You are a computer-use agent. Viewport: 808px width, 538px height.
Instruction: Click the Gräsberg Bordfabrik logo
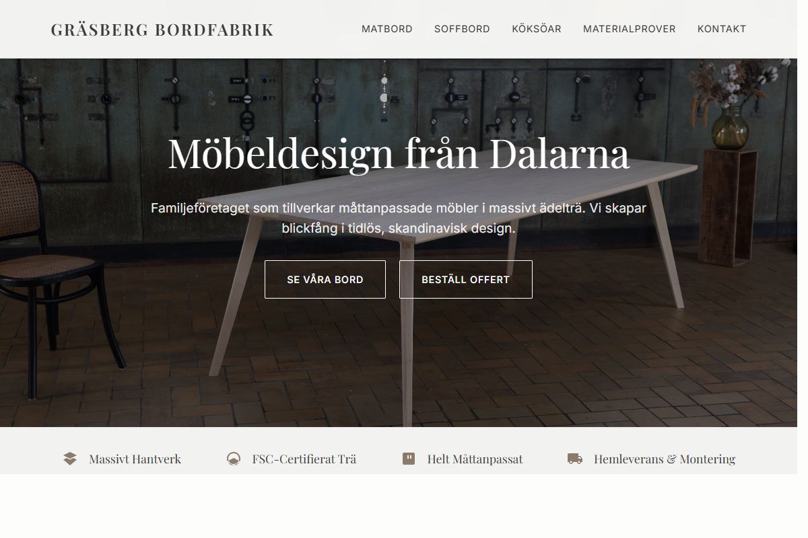tap(162, 30)
